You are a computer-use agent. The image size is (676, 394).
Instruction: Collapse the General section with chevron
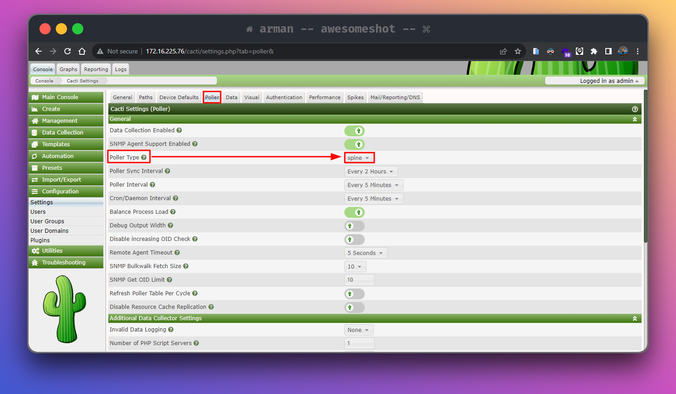(635, 120)
